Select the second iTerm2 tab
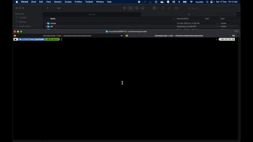This screenshot has height=142, width=253. point(180,36)
